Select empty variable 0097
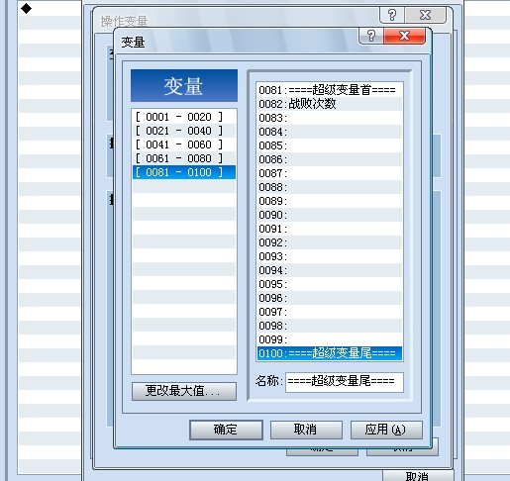This screenshot has height=481, width=510. (330, 312)
